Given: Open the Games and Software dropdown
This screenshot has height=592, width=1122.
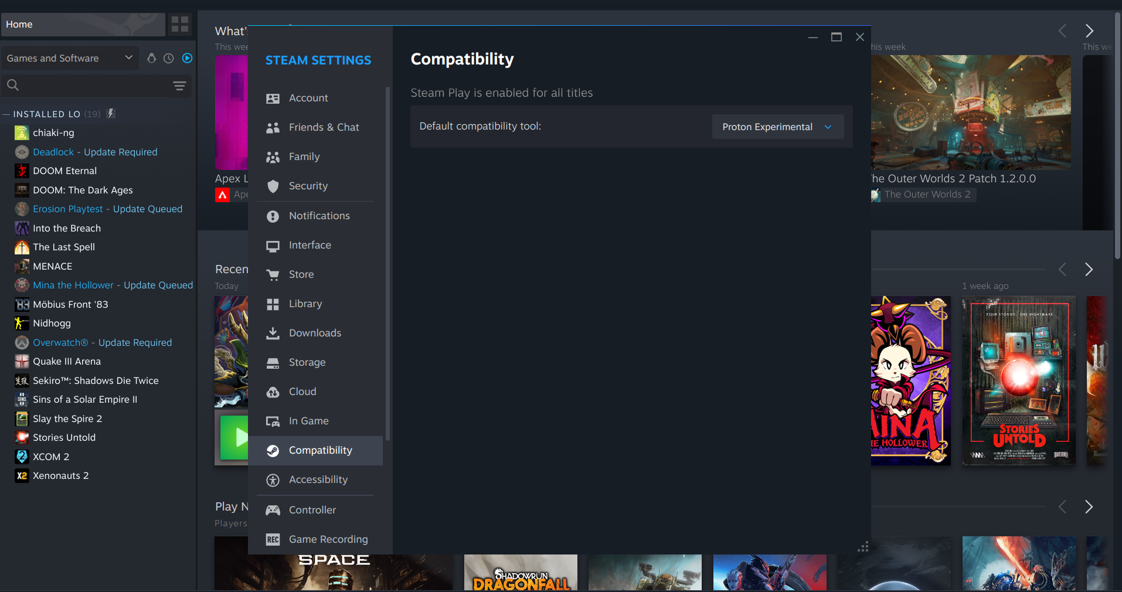Looking at the screenshot, I should click(x=70, y=58).
